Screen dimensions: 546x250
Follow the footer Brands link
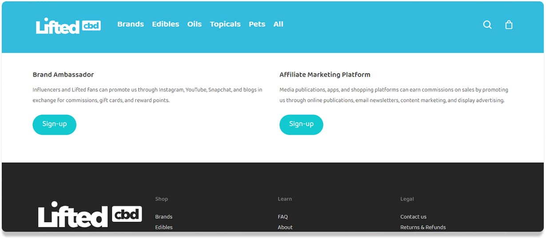tap(164, 217)
